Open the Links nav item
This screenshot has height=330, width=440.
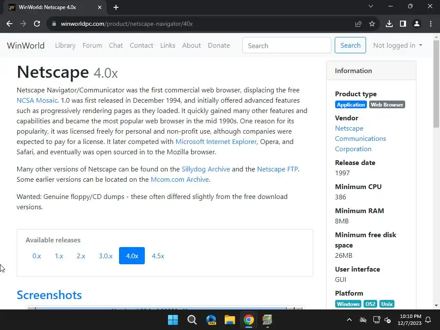pos(168,46)
